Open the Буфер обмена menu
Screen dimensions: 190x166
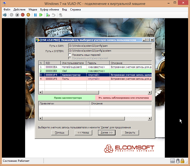(49, 9)
